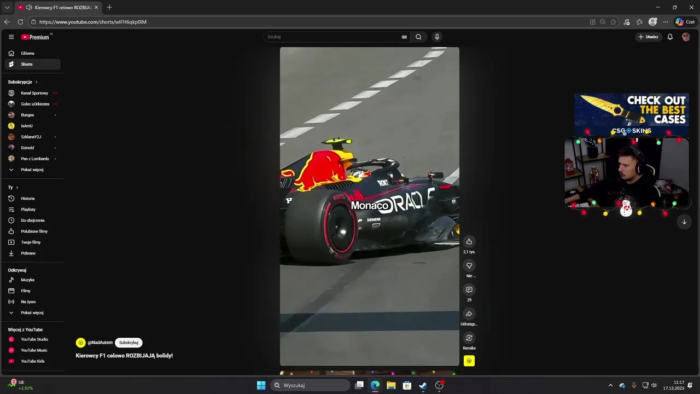This screenshot has width=700, height=394.
Task: Open the @NadAutem channel
Action: click(x=100, y=343)
